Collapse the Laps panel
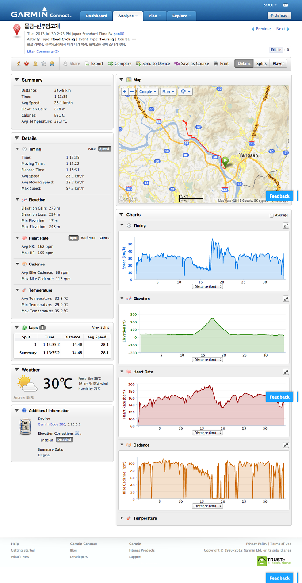Image resolution: width=302 pixels, height=583 pixels. tap(17, 327)
